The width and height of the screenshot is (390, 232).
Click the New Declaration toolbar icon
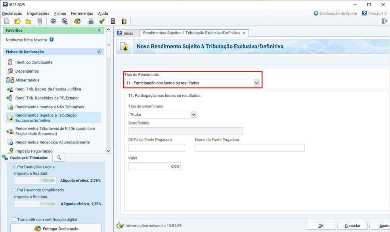6,21
